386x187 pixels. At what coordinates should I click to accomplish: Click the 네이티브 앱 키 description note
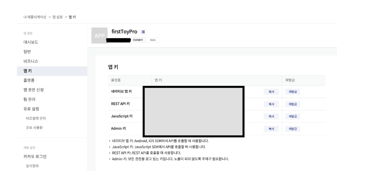160,141
